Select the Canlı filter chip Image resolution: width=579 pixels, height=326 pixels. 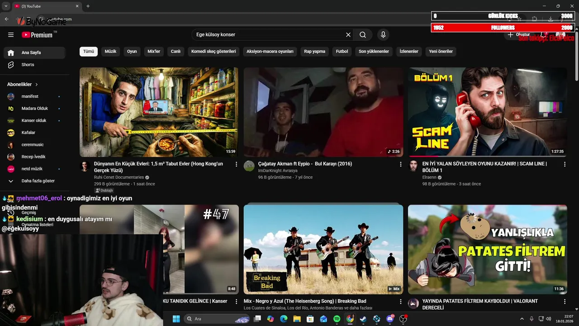click(x=176, y=51)
